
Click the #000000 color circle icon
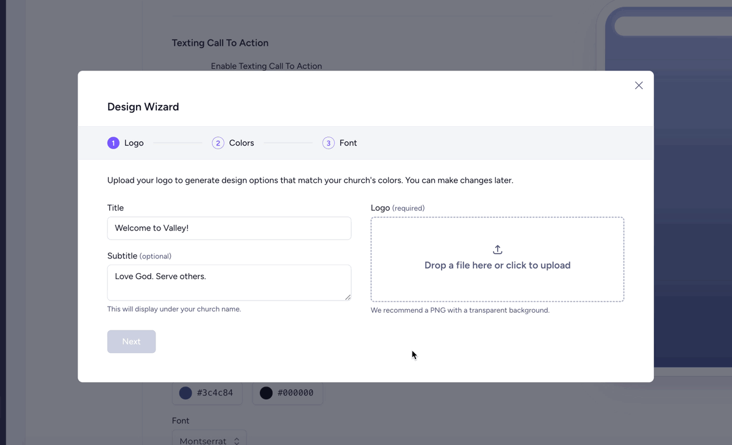pyautogui.click(x=266, y=393)
